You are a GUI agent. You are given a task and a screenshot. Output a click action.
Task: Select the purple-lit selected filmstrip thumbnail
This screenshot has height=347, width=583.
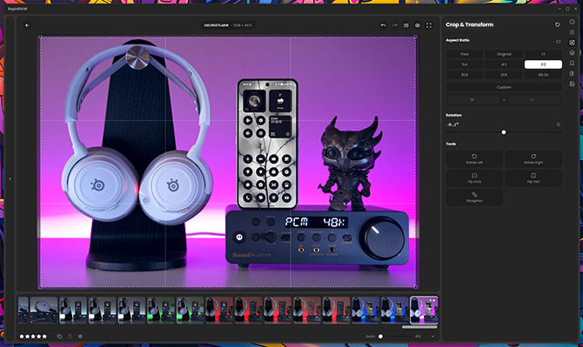(424, 310)
